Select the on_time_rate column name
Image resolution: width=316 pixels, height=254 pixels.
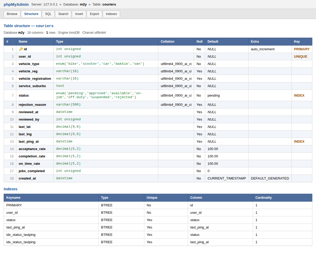tap(29, 164)
